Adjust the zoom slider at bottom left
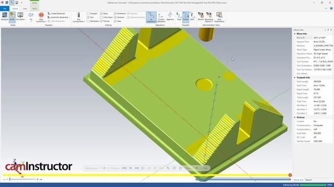Screen dimensions: 334x187 click(22, 179)
